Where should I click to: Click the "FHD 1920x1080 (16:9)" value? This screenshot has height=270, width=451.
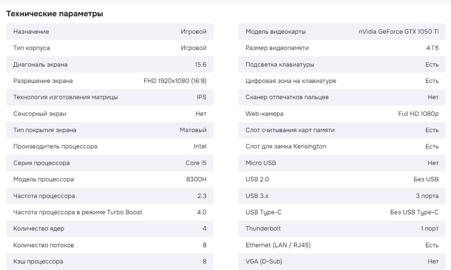coord(175,81)
